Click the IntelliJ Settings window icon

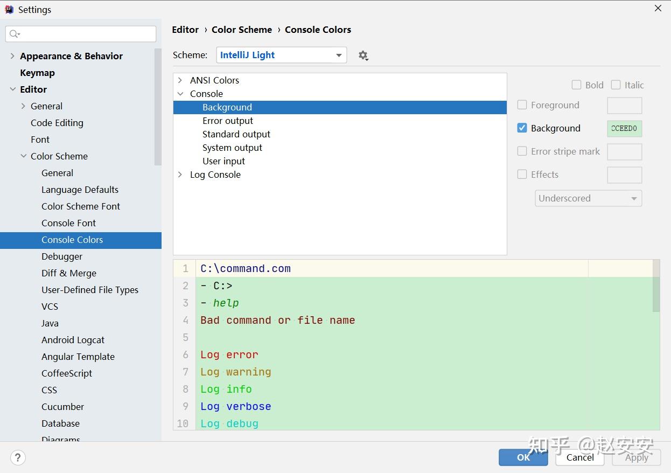(x=9, y=9)
